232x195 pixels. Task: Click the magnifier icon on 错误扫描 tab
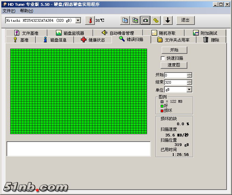coord(122,39)
